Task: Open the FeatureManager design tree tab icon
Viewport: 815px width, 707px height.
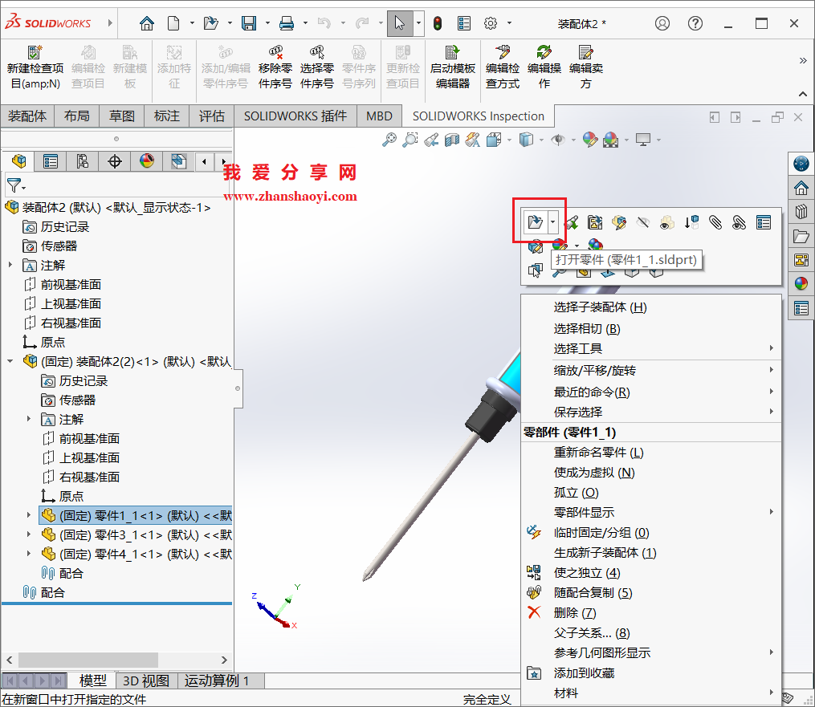Action: (x=19, y=161)
